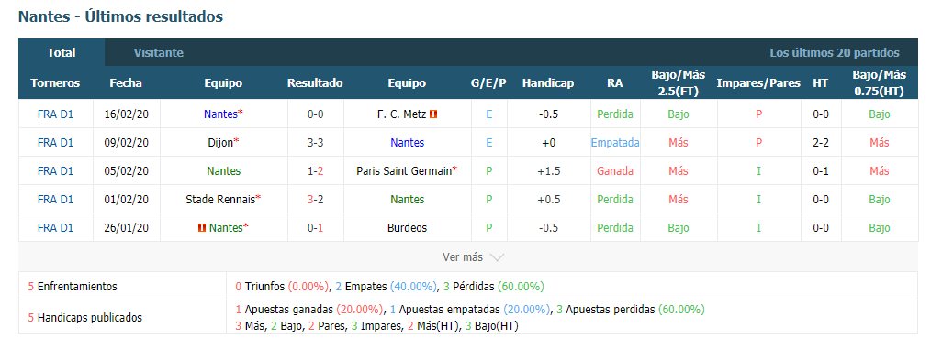Expand the Ver más chevron
Screen dimensions: 931x338
point(497,257)
